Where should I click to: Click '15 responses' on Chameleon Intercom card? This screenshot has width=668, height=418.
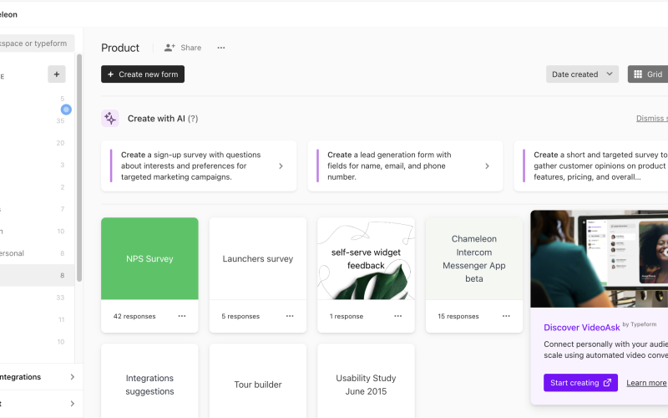458,317
